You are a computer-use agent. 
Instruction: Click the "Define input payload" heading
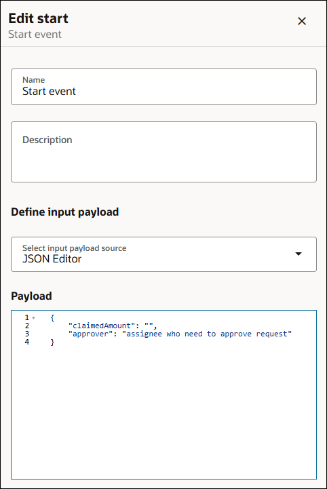pyautogui.click(x=65, y=212)
